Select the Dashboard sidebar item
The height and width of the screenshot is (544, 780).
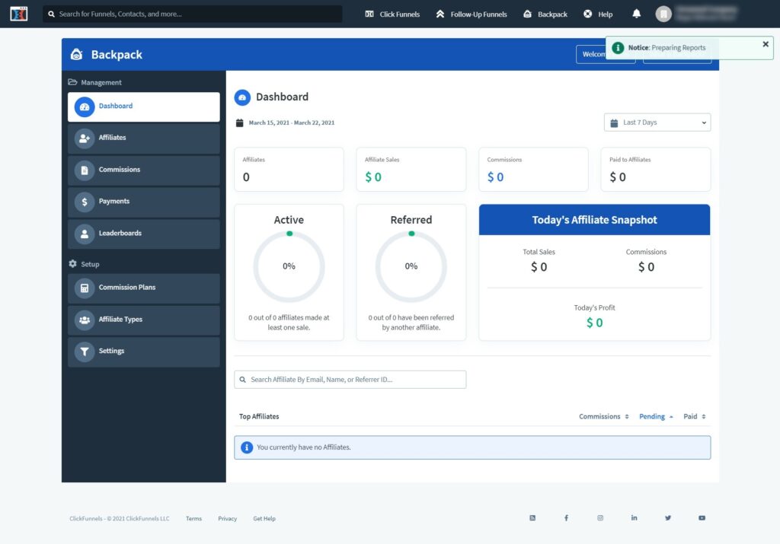coord(144,107)
